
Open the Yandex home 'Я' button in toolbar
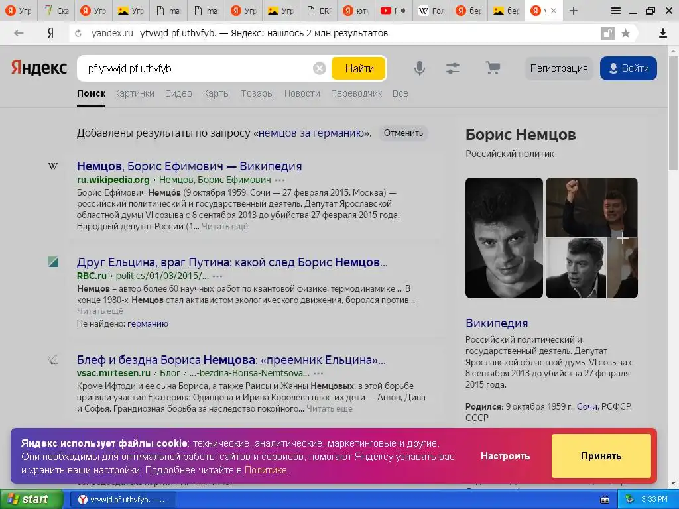coord(50,33)
